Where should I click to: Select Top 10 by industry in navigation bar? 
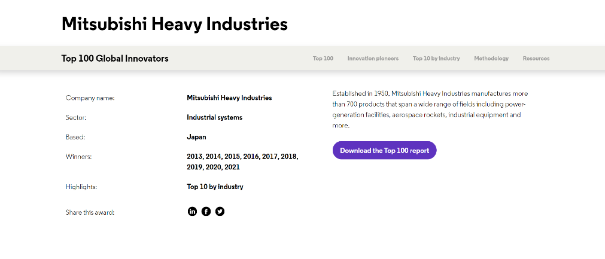pos(436,59)
